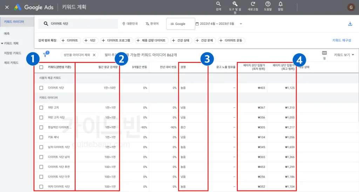Add the 건강 문제 chip
Screen dimensions: 359x192
tap(205, 41)
